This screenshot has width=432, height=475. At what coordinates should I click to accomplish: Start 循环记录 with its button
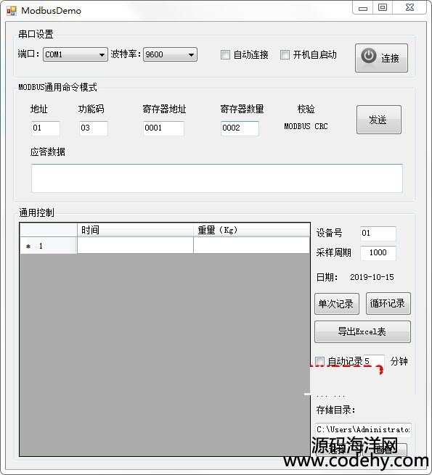(x=388, y=303)
